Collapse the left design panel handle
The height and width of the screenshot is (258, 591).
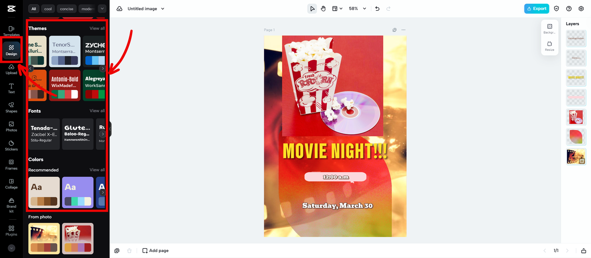click(110, 129)
